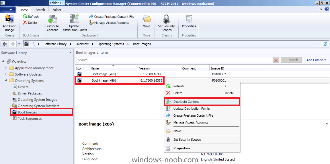Select the Boot image (x64) name

pyautogui.click(x=104, y=74)
